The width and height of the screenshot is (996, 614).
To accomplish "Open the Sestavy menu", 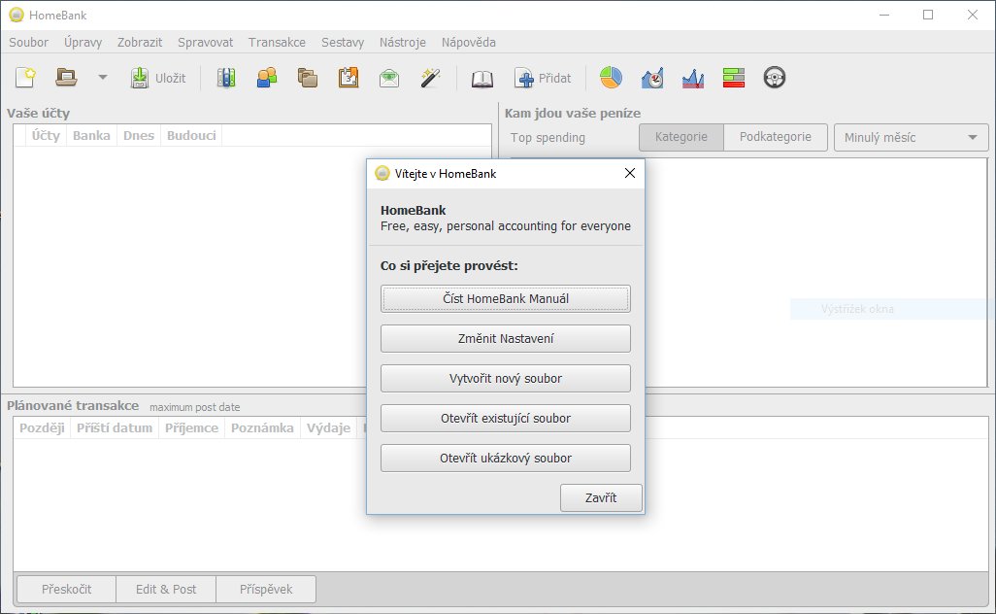I will point(343,42).
